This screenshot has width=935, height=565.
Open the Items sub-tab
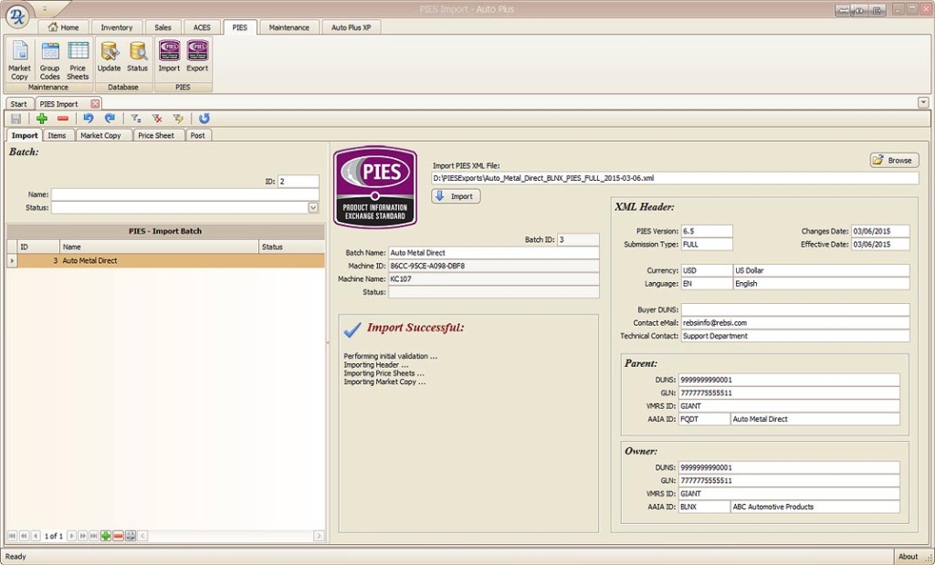(x=58, y=135)
